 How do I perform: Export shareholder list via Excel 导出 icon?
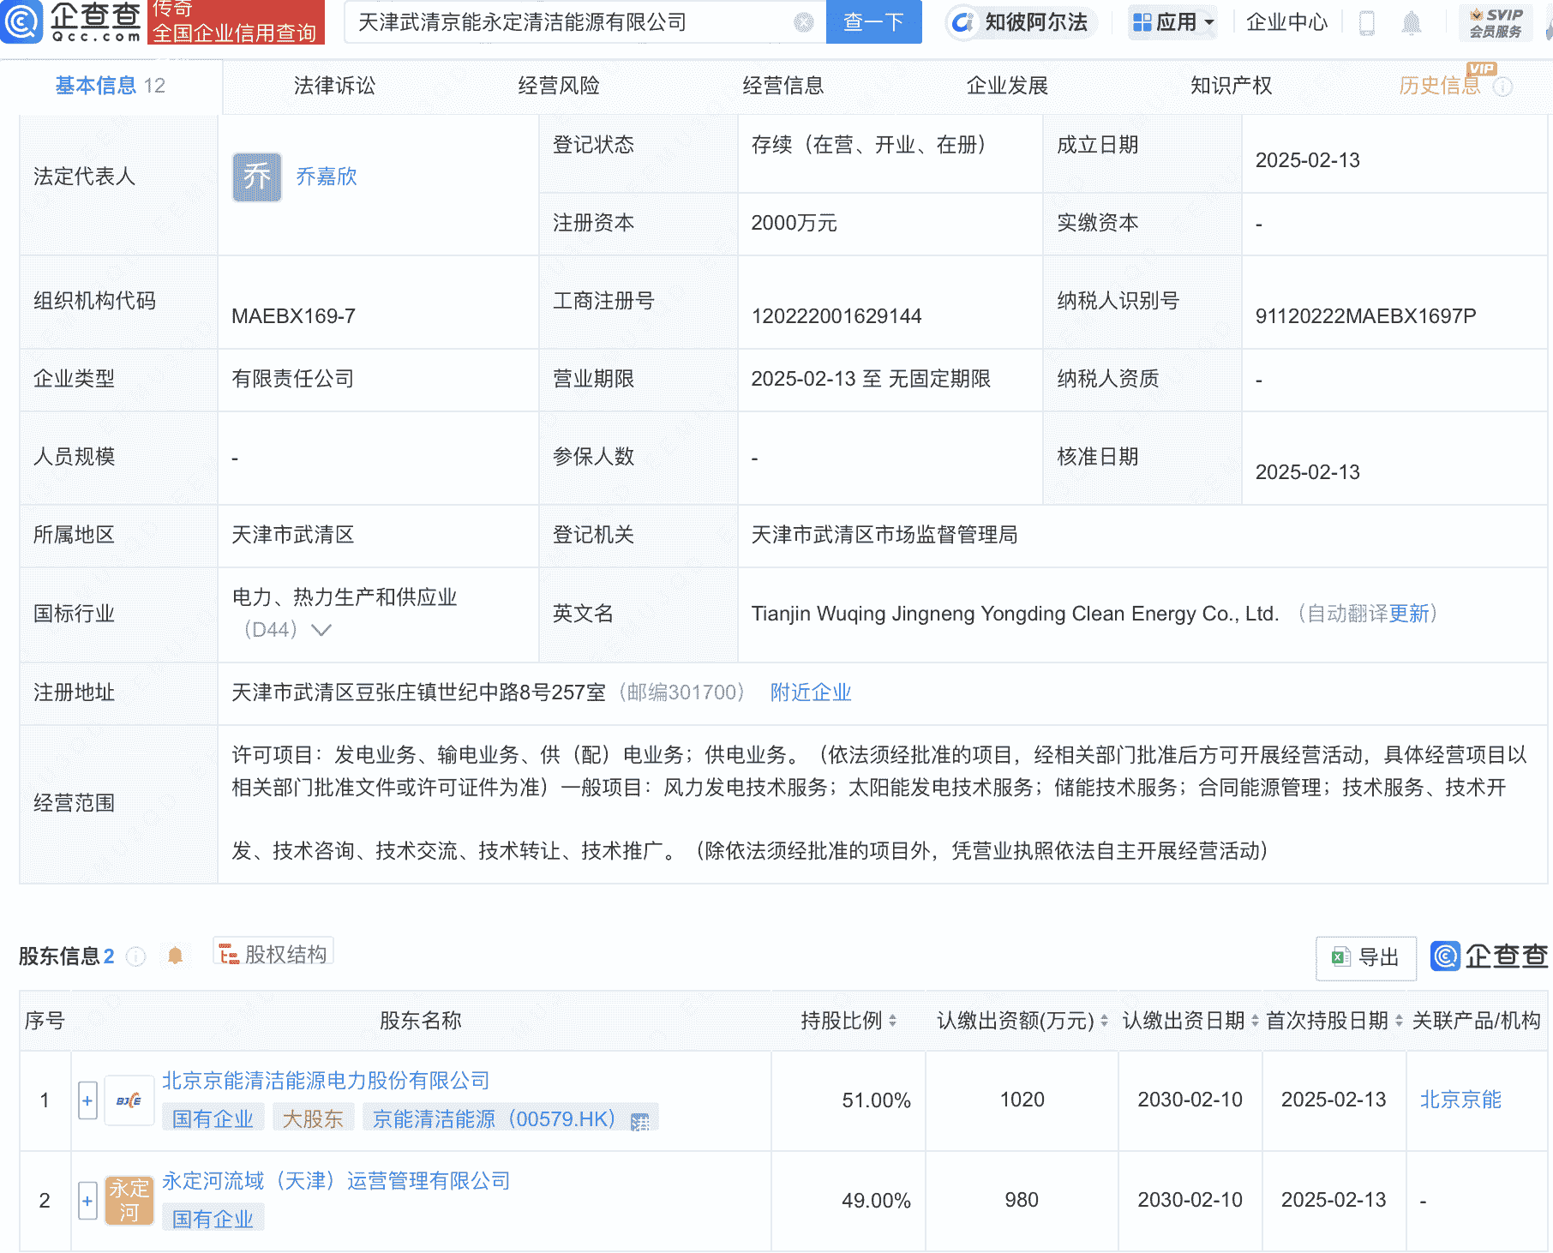[x=1364, y=958]
